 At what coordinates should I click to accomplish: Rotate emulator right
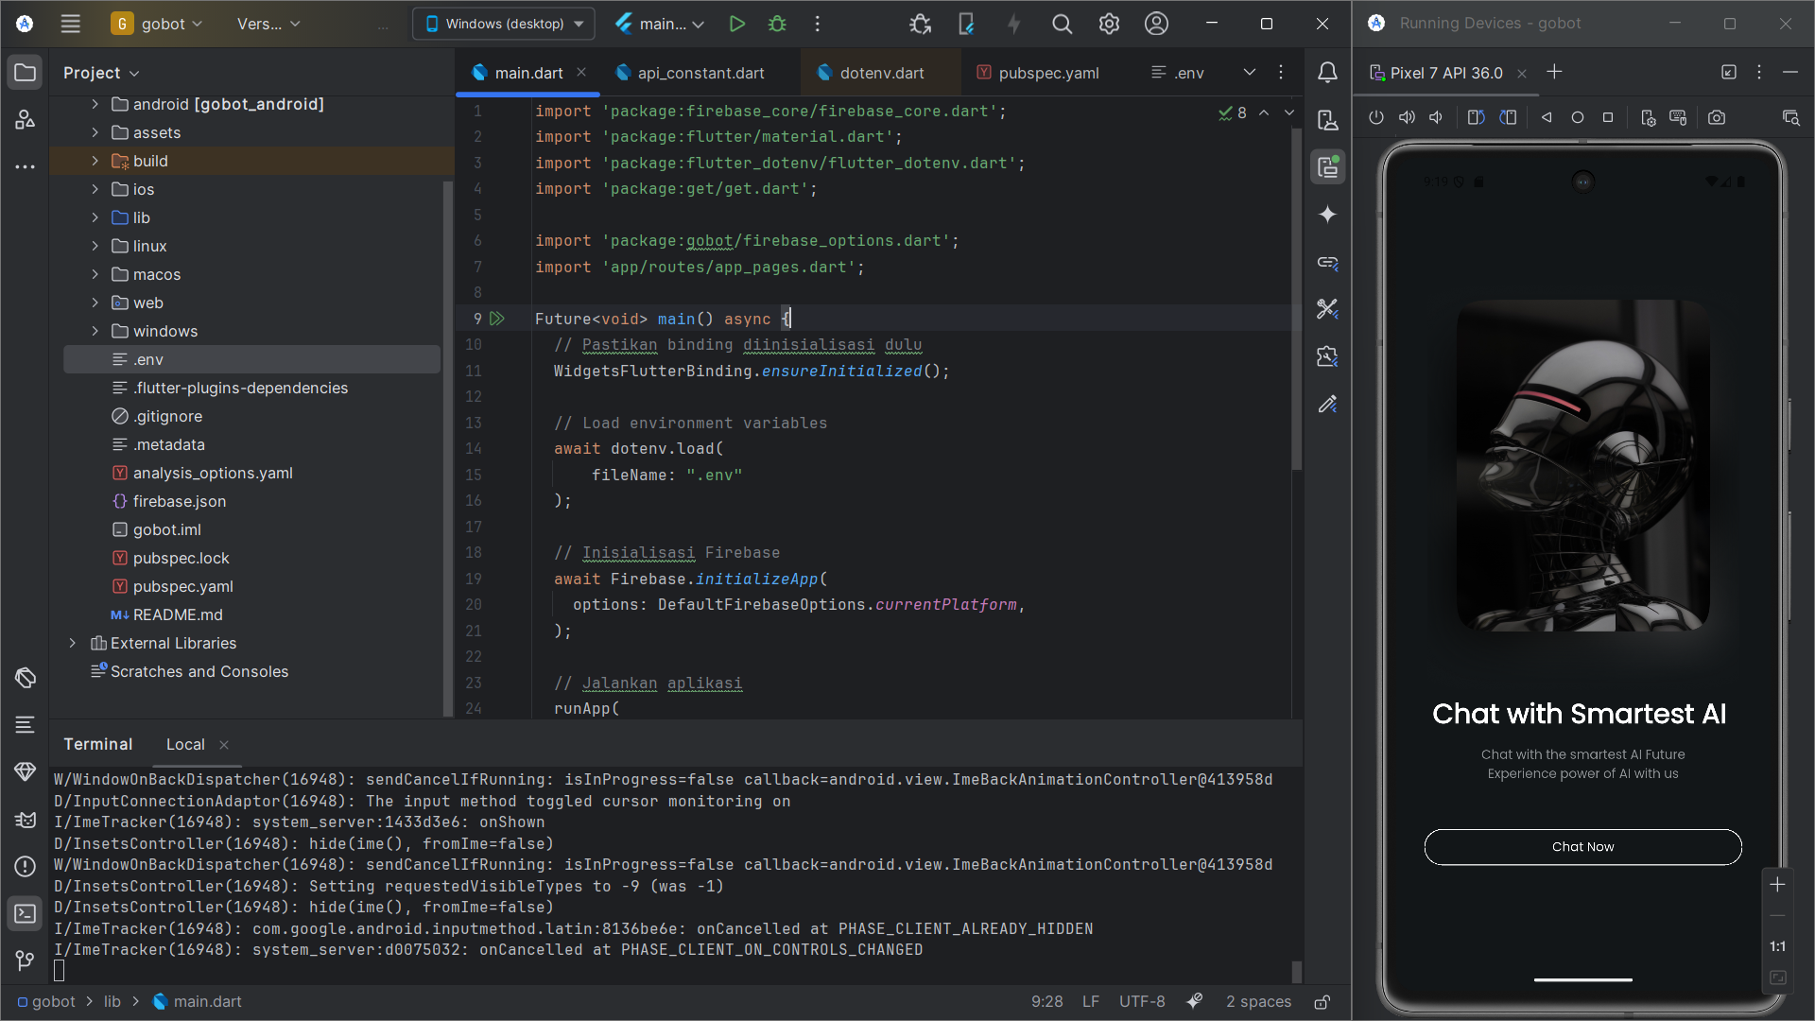click(x=1508, y=117)
